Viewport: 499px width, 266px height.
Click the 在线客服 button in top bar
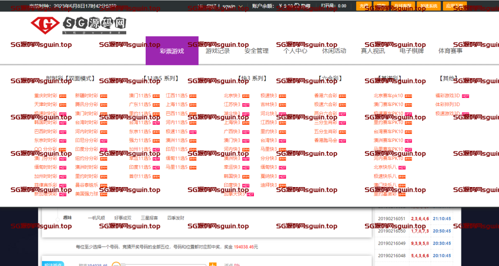pos(401,6)
